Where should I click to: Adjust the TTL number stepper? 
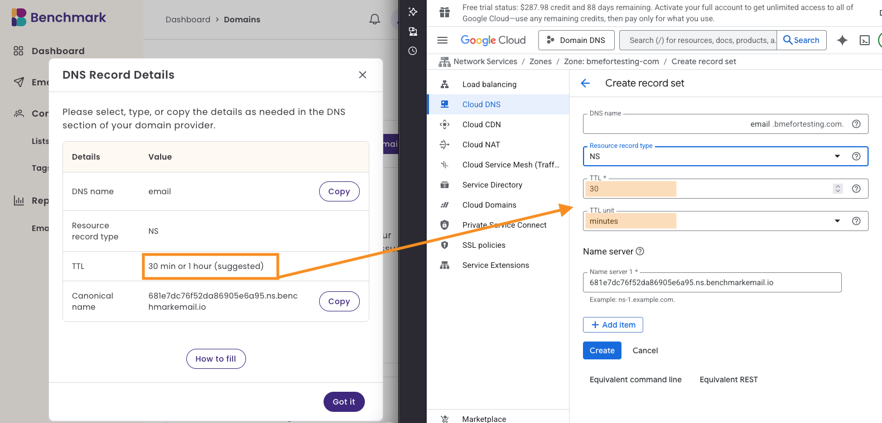click(x=838, y=189)
